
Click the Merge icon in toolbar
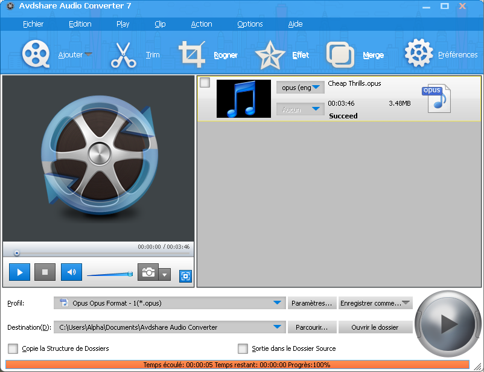(x=340, y=55)
